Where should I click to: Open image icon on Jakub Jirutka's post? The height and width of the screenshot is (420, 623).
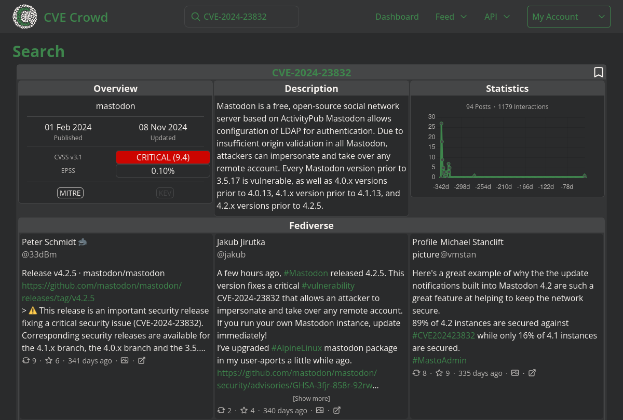click(320, 410)
